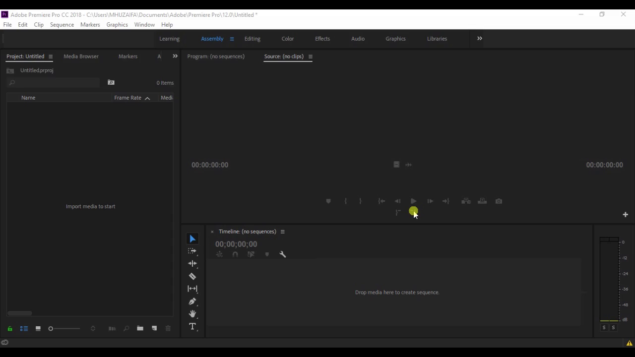Viewport: 635px width, 357px height.
Task: Create new search bin from query
Action: point(111,83)
